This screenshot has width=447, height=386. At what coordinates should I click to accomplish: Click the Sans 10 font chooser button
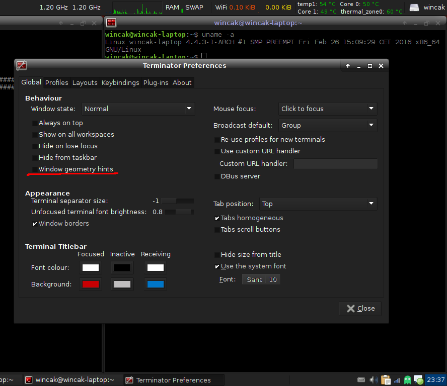pos(261,279)
